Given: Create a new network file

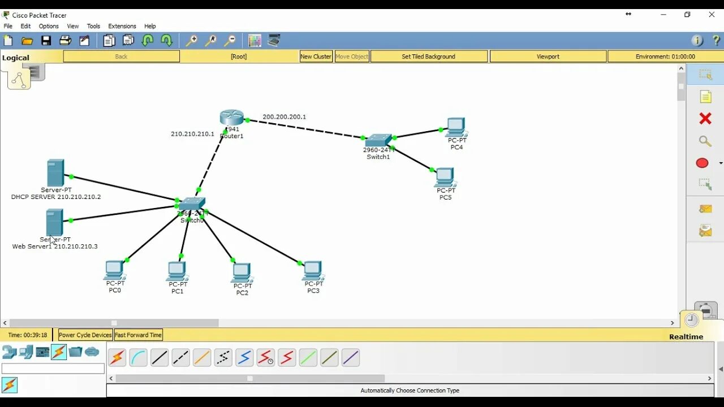Looking at the screenshot, I should [8, 41].
